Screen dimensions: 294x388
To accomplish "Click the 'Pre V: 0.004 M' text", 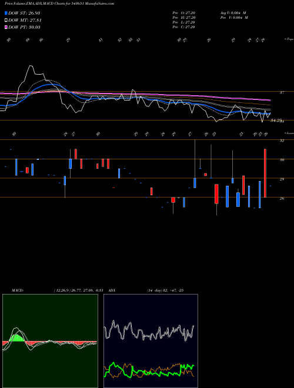I will click(234, 18).
